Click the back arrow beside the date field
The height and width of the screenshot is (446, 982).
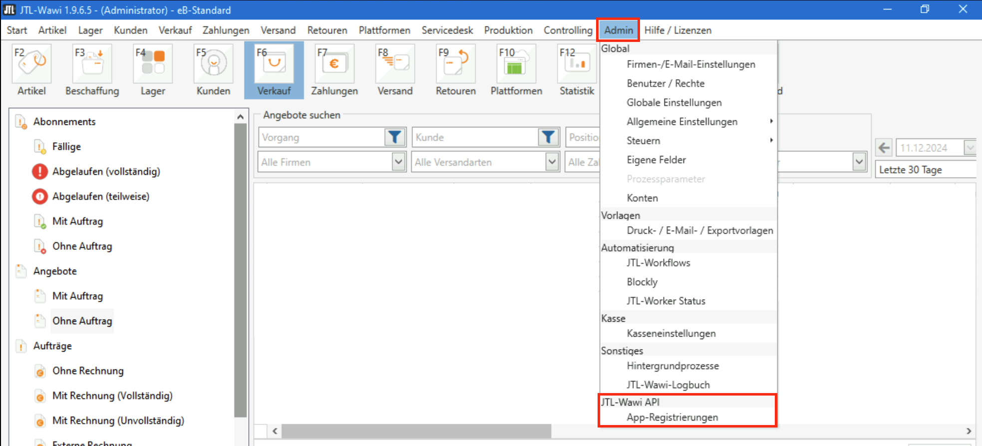click(884, 148)
